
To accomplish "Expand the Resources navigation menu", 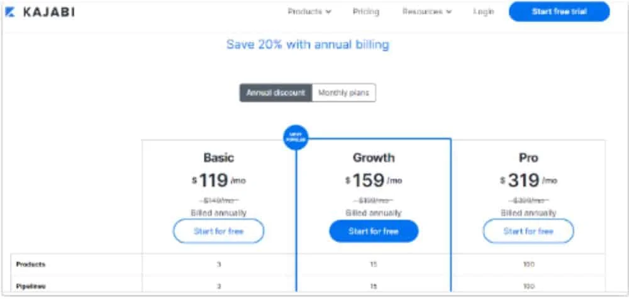I will [427, 11].
